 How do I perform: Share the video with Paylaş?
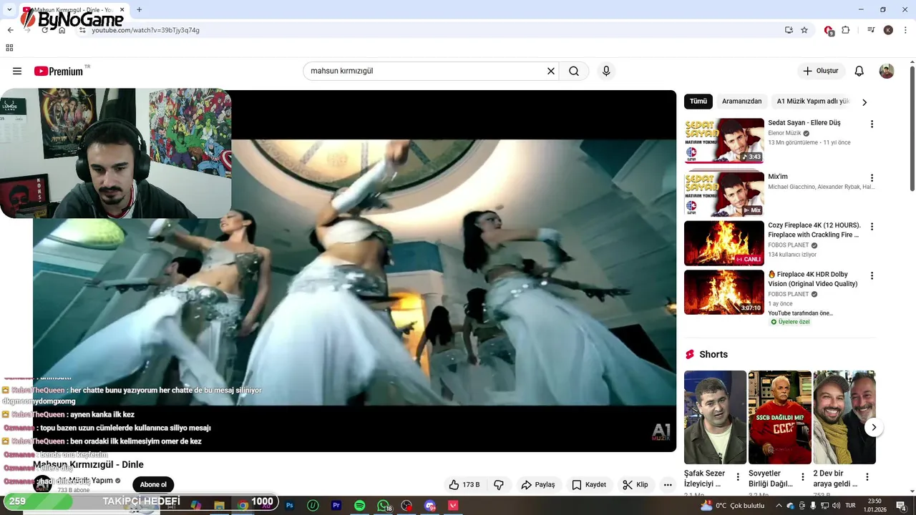click(x=538, y=484)
